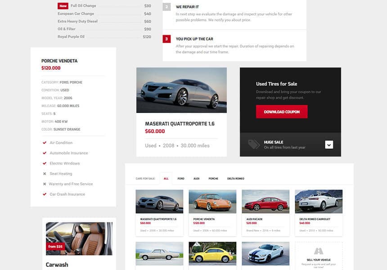387x270 pixels.
Task: Open the Maserati Quattroporte 1,6 title link
Action: 180,124
